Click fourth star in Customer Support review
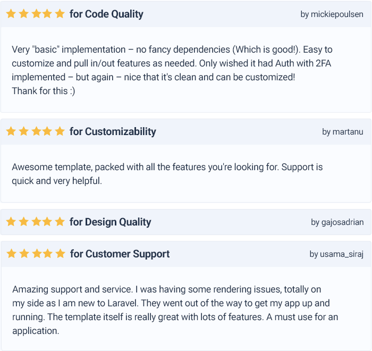This screenshot has height=351, width=372. (x=48, y=254)
